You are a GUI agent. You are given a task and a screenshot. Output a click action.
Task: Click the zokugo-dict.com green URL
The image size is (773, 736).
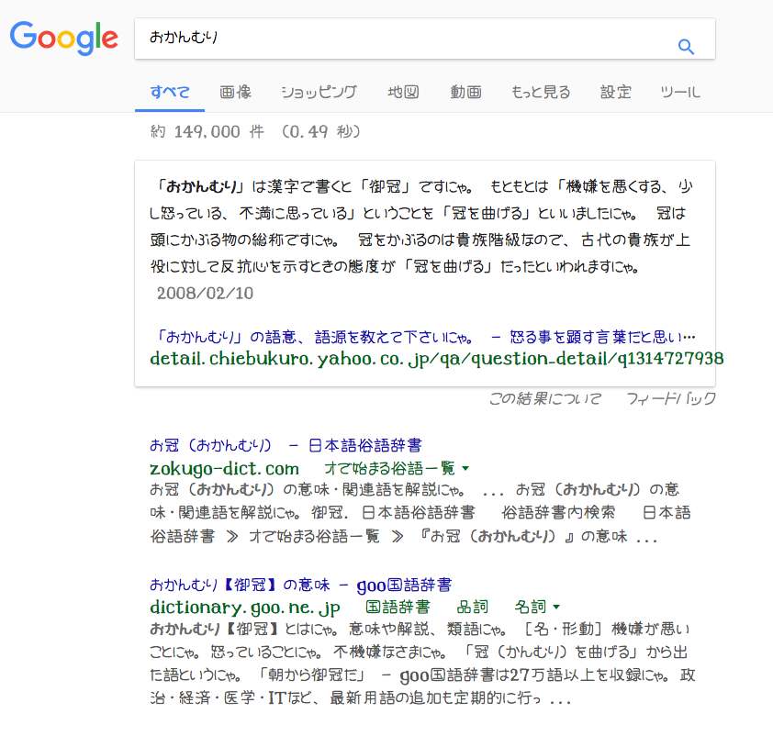point(224,469)
